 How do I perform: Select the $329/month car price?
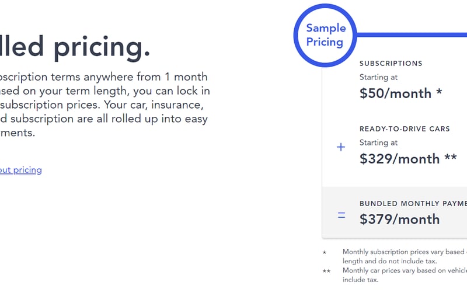click(408, 159)
